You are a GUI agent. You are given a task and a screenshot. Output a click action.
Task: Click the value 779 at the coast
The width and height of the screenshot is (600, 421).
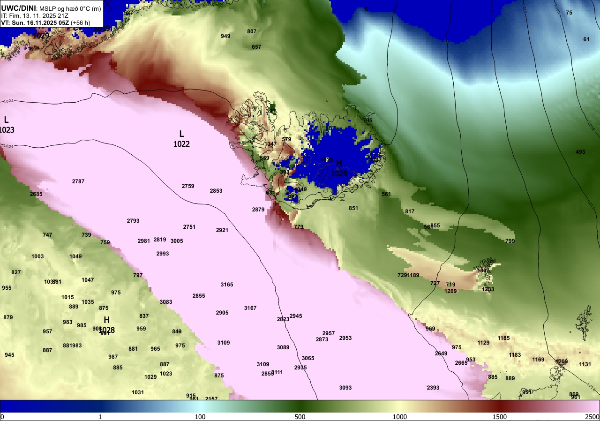coord(299,227)
